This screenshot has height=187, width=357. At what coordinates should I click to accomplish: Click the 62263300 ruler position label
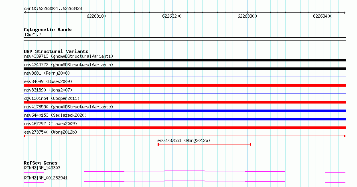coord(247,16)
